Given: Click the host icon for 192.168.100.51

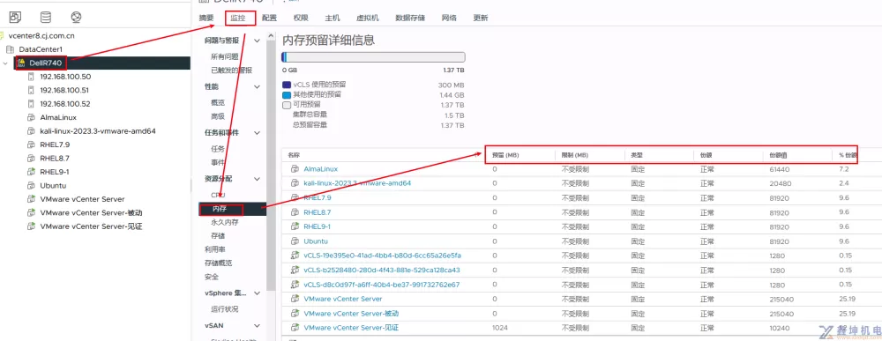Looking at the screenshot, I should [x=30, y=90].
